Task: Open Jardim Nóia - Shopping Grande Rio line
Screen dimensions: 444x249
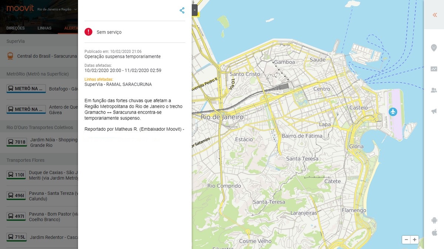Action: pyautogui.click(x=54, y=142)
